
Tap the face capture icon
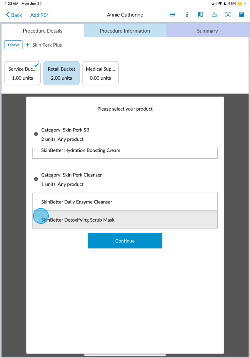228,15
